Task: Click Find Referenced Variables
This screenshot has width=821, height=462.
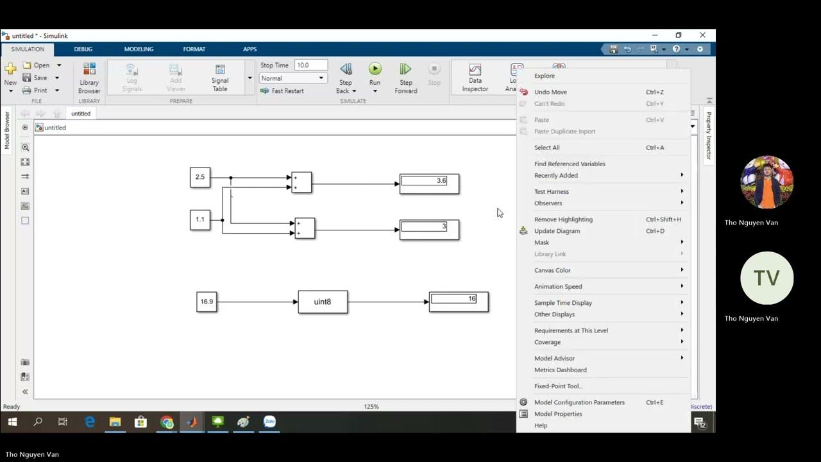Action: tap(570, 164)
